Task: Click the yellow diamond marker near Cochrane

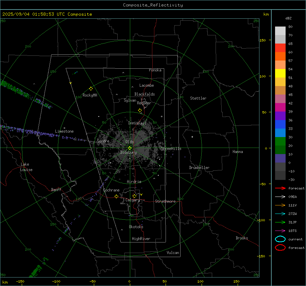Action: (116, 196)
